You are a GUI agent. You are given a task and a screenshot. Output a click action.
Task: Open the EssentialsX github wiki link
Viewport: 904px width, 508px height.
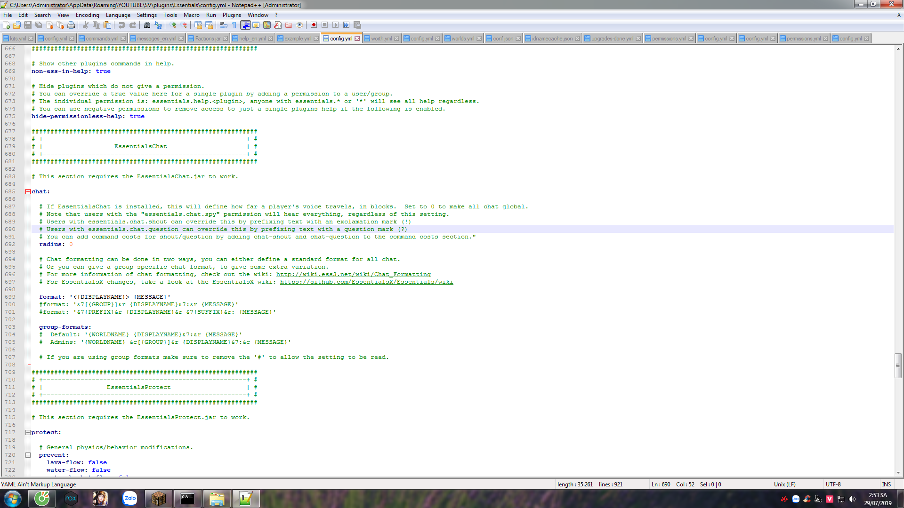point(366,282)
